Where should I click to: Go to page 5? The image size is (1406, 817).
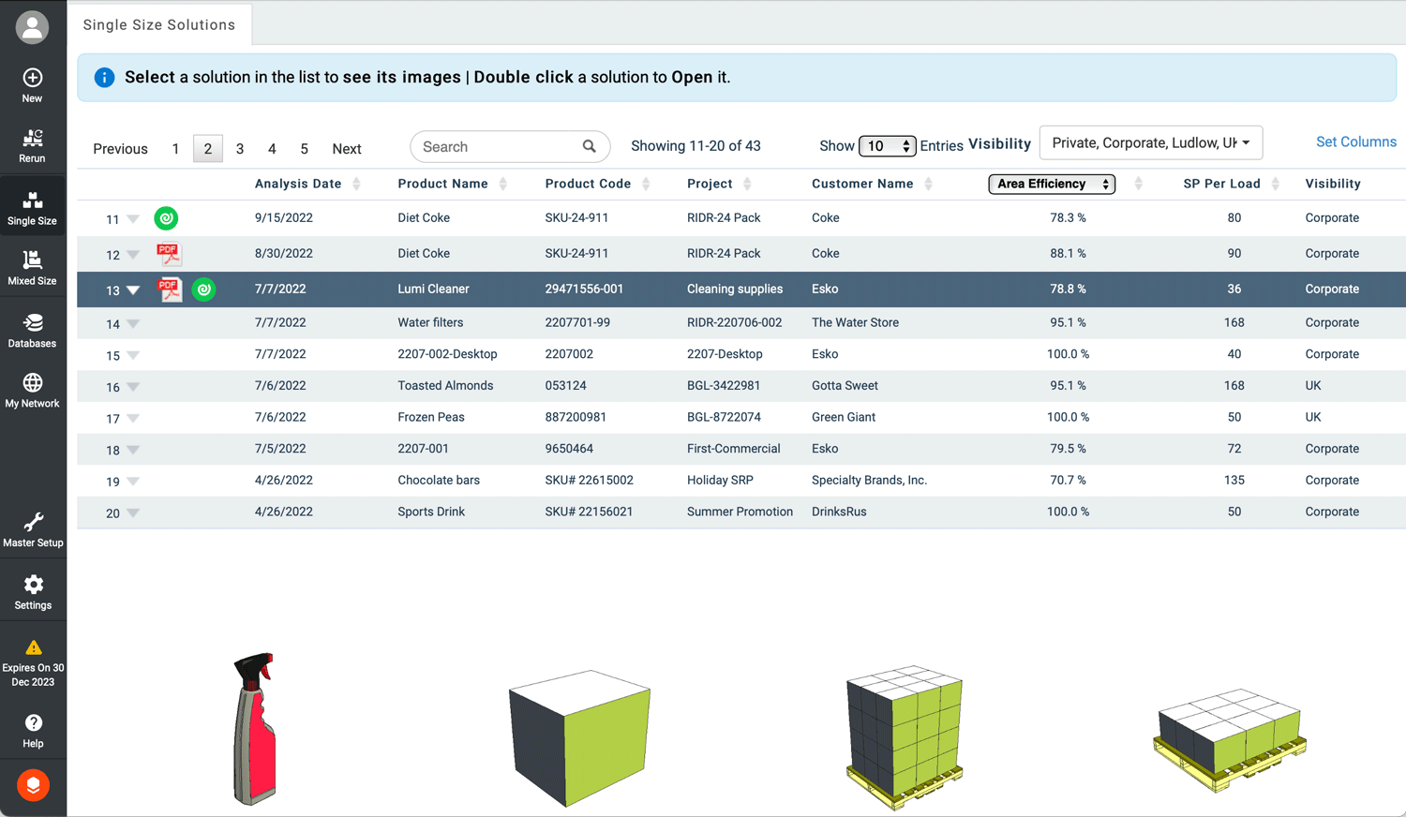304,149
